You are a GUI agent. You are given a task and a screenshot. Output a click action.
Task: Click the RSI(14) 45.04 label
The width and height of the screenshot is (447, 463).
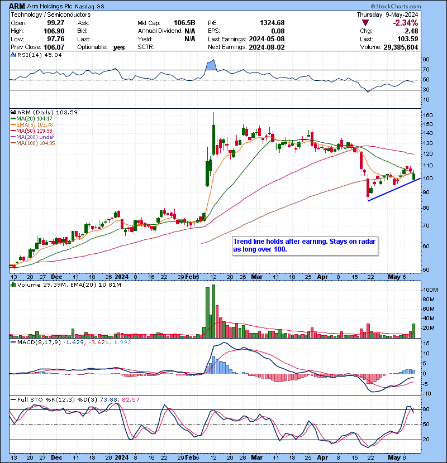pyautogui.click(x=39, y=55)
